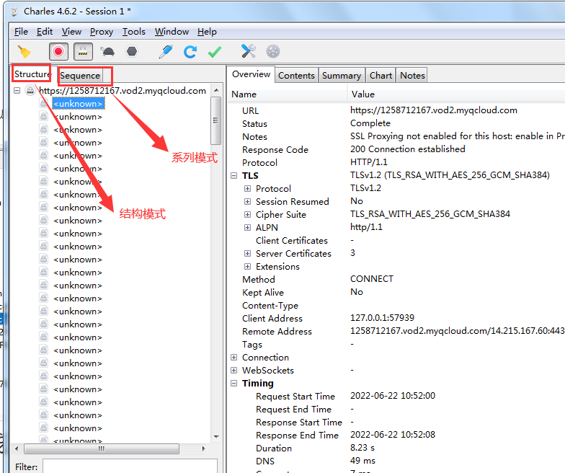Open the Help menu
This screenshot has height=473, width=565.
207,32
